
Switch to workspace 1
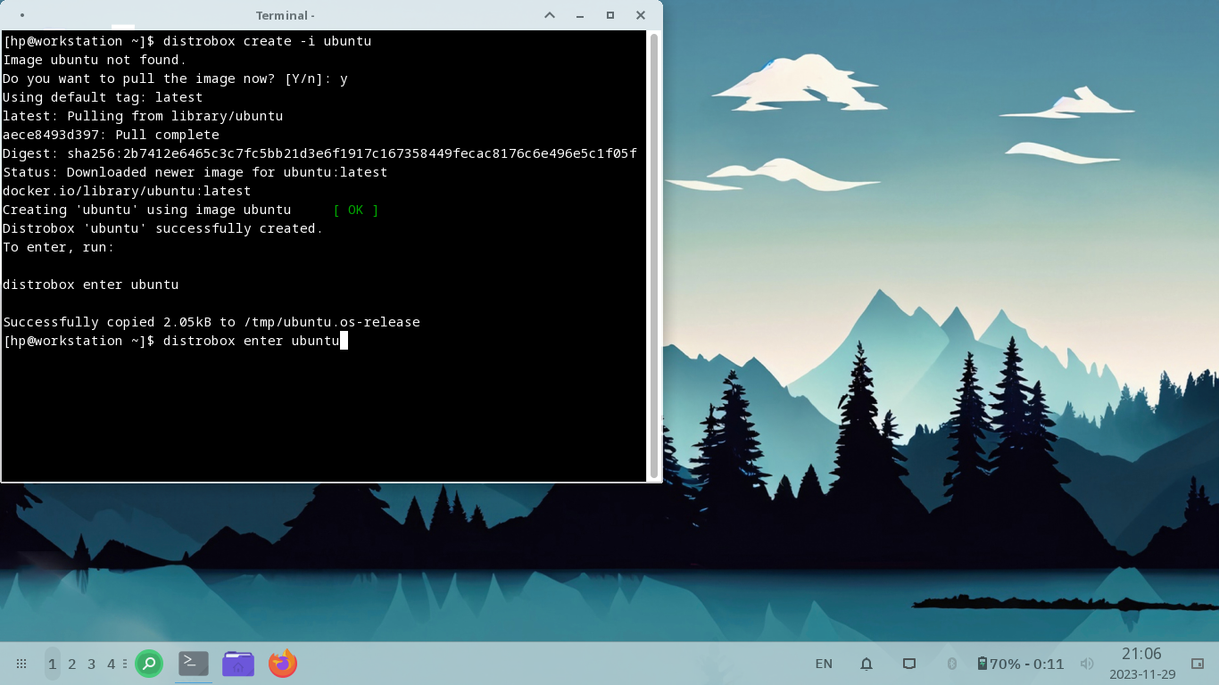click(x=53, y=664)
